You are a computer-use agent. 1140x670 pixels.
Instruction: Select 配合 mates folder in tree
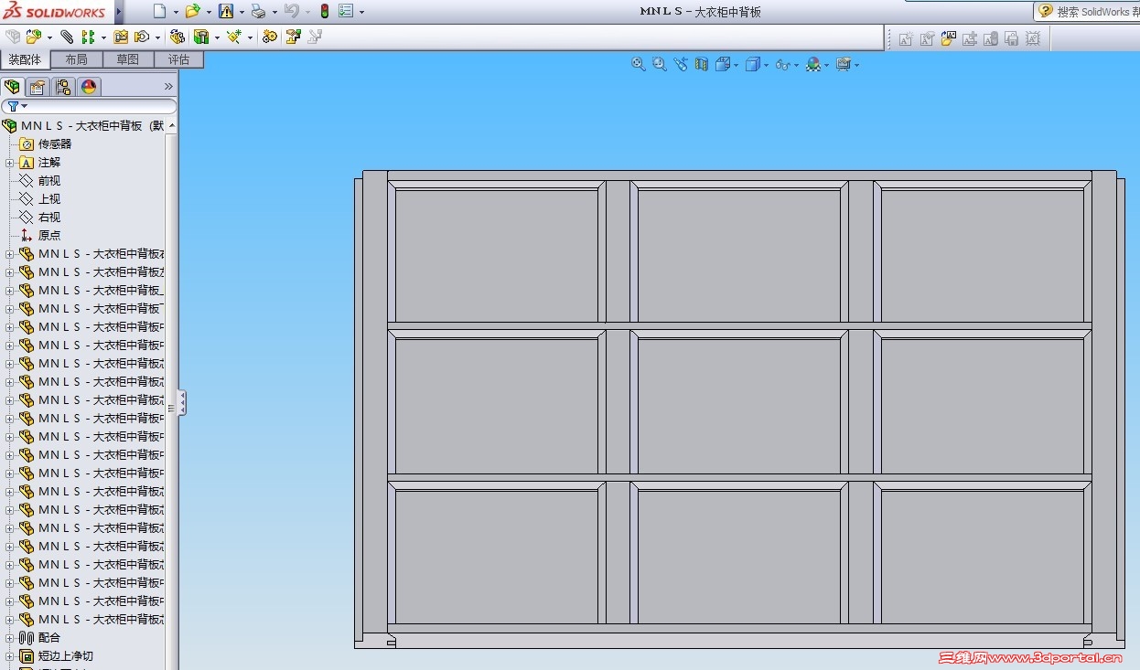49,638
